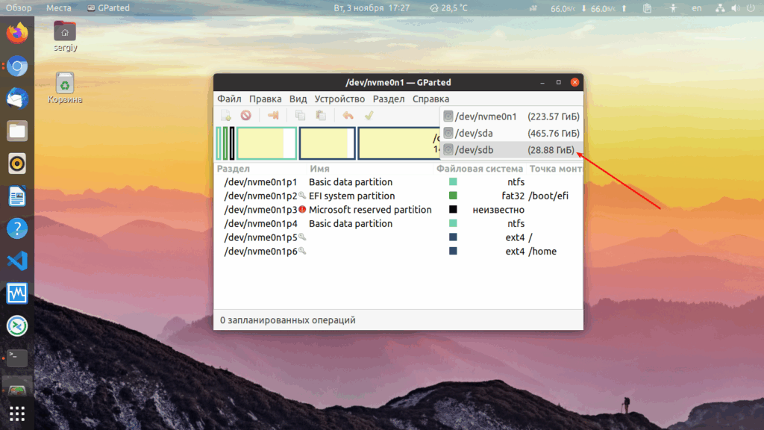This screenshot has width=764, height=430.
Task: Open System Monitor from the dock
Action: [x=17, y=293]
